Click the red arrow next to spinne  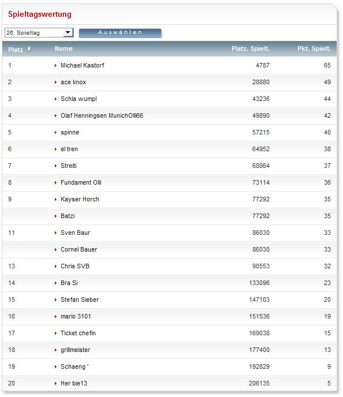point(56,132)
